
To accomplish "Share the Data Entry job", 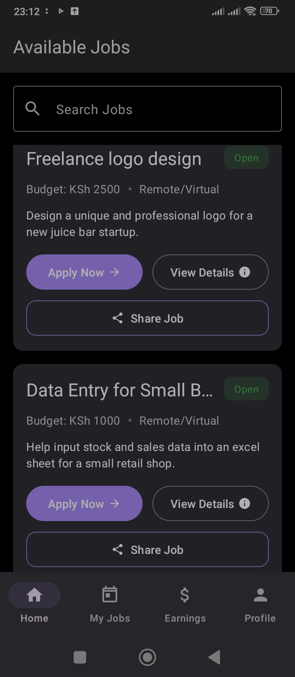I will tap(147, 549).
